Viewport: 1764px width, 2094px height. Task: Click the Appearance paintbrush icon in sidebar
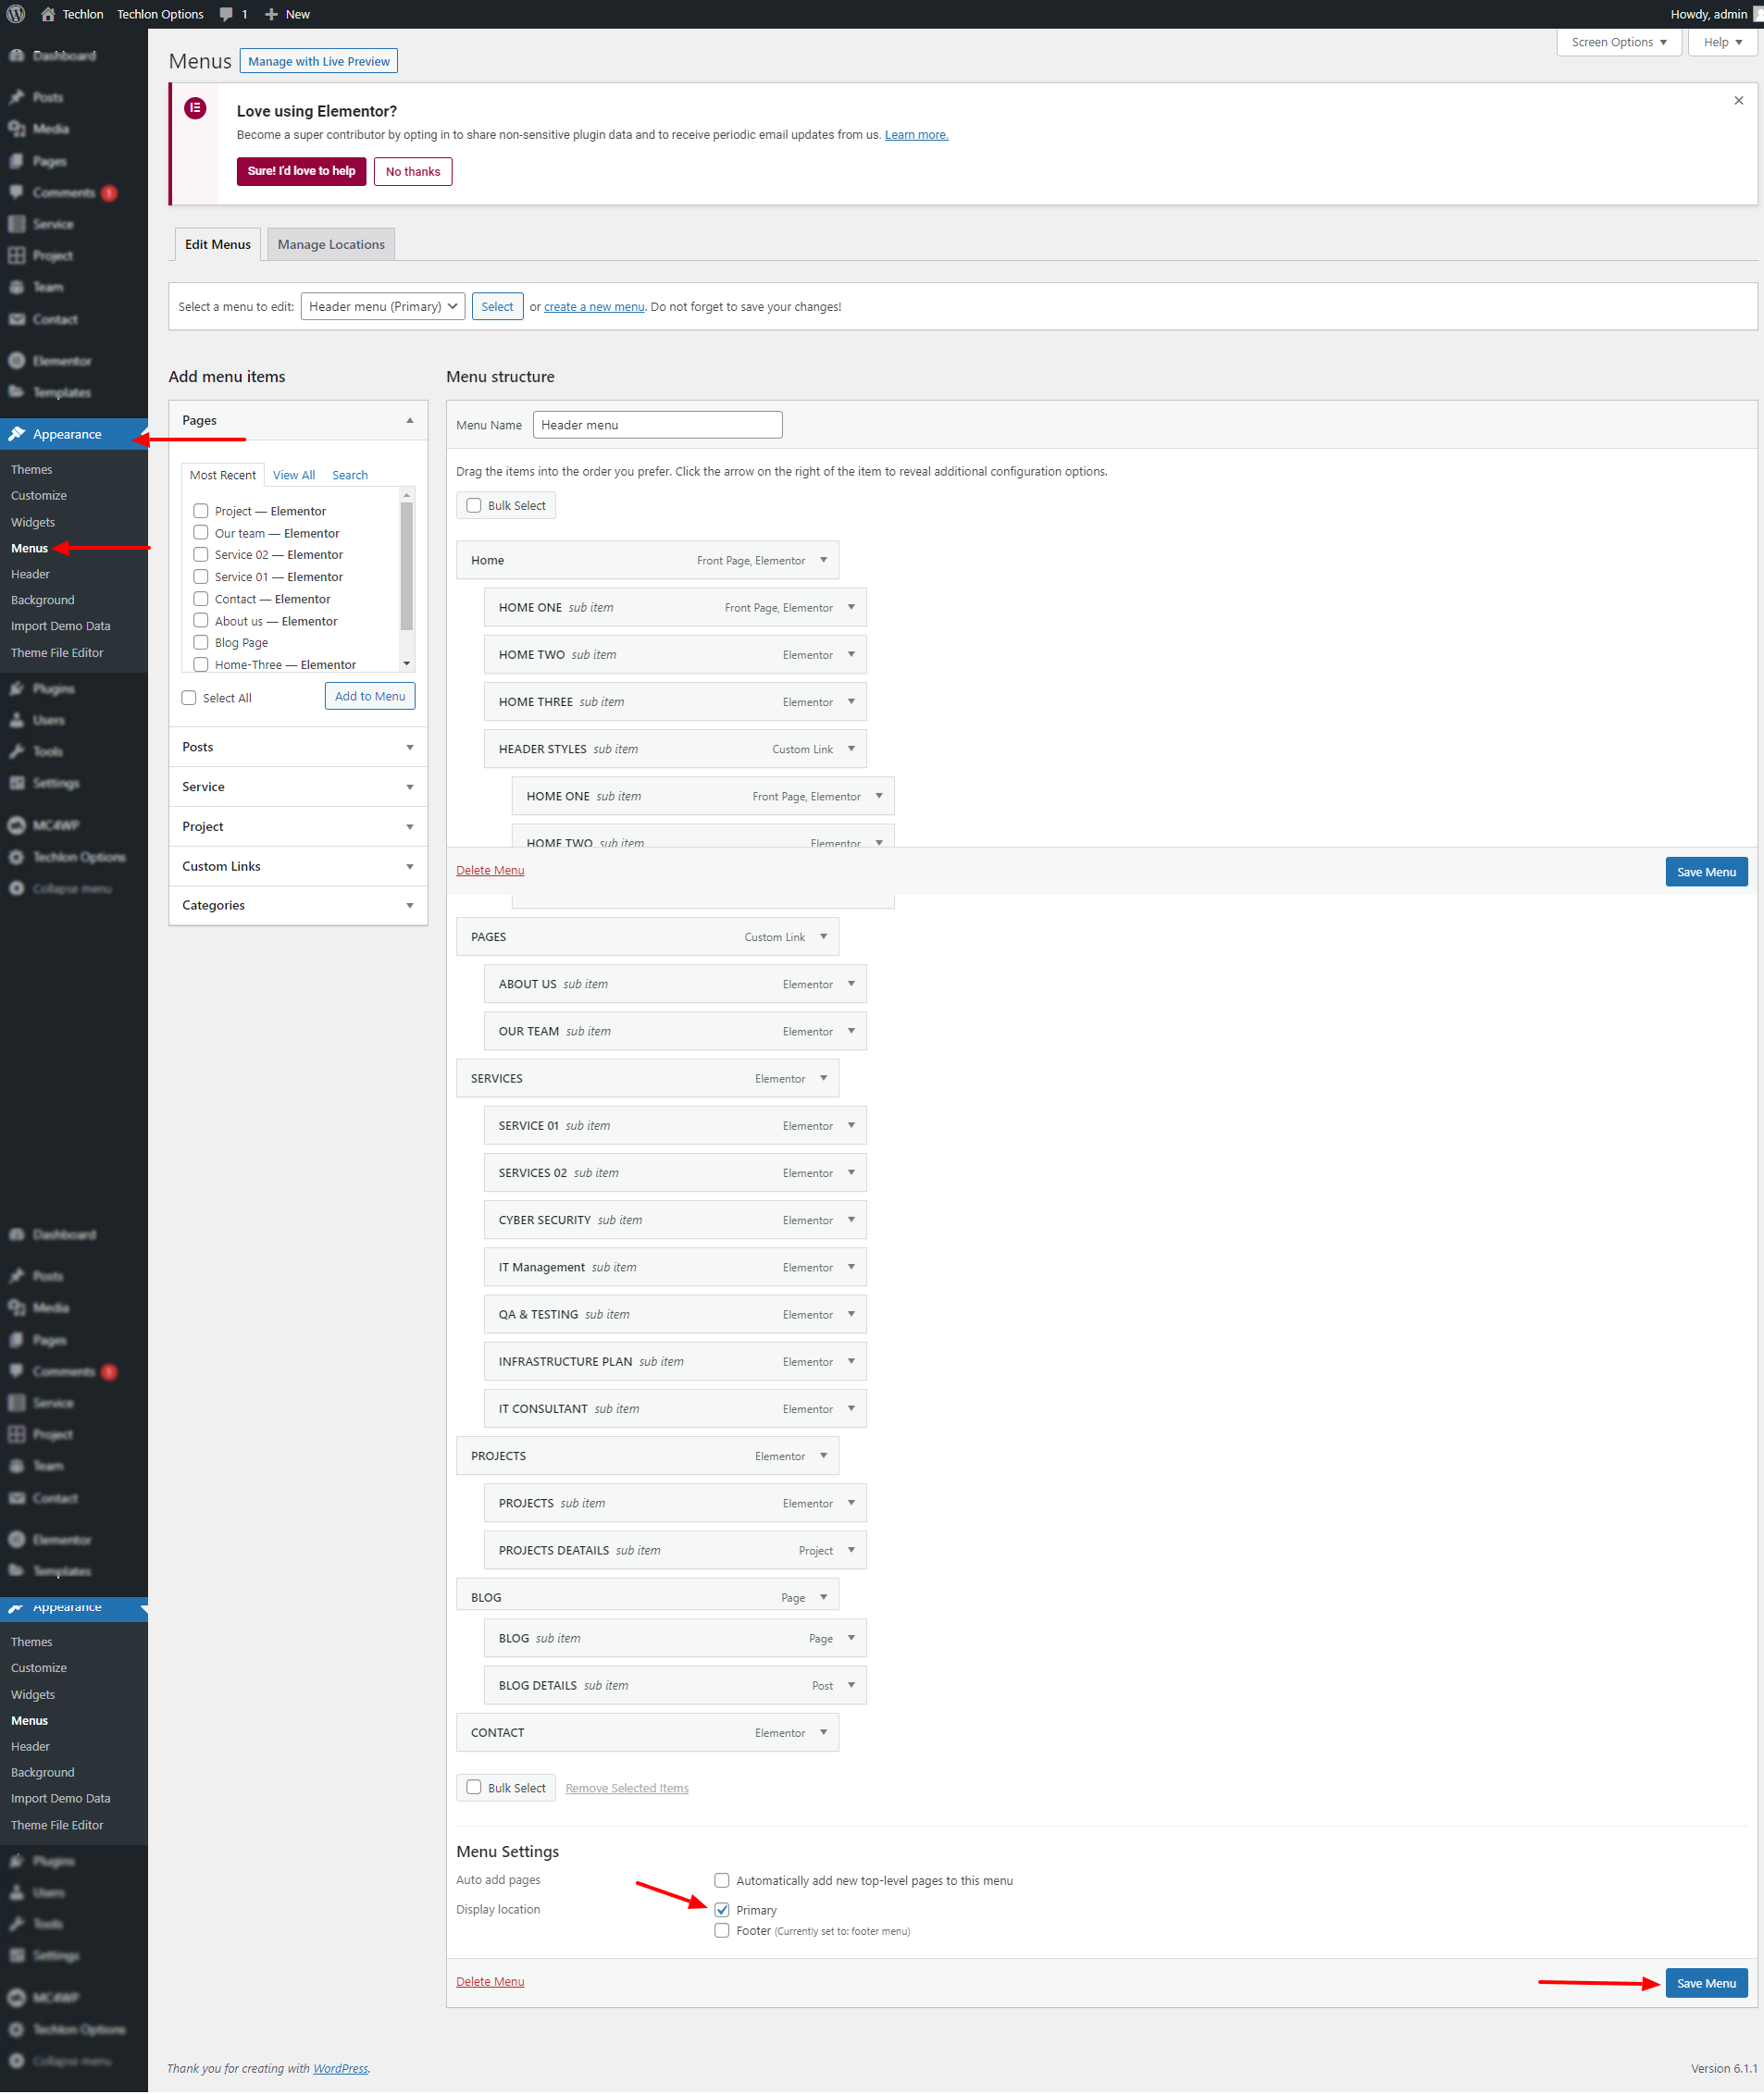(17, 434)
